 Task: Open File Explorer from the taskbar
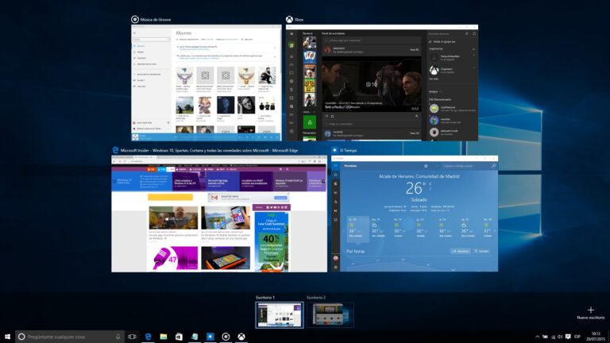tap(164, 337)
